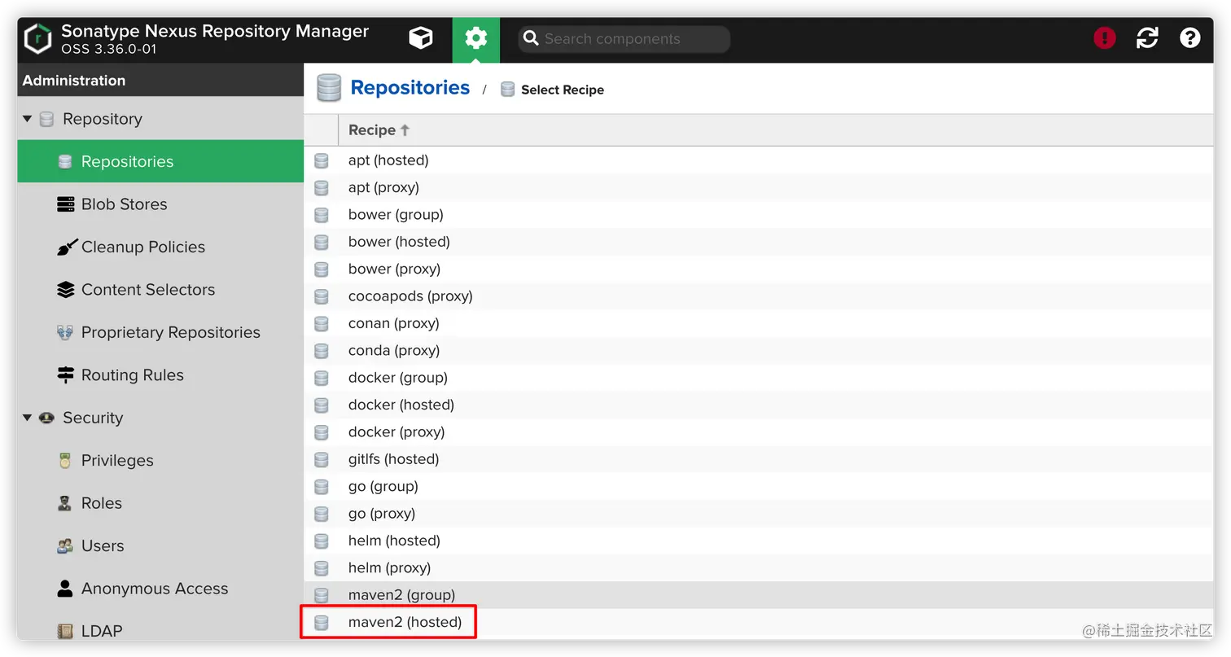
Task: Open the Administration gear icon
Action: coord(476,38)
